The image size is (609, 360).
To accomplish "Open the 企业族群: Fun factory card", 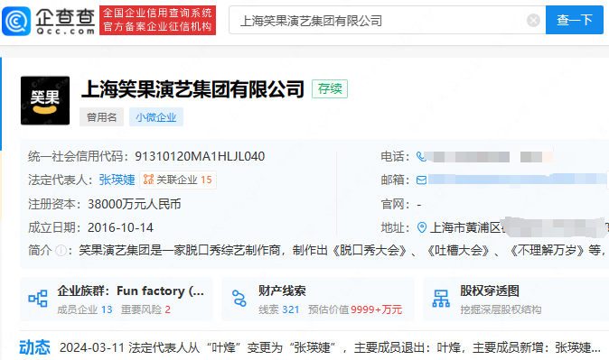I will (x=117, y=299).
